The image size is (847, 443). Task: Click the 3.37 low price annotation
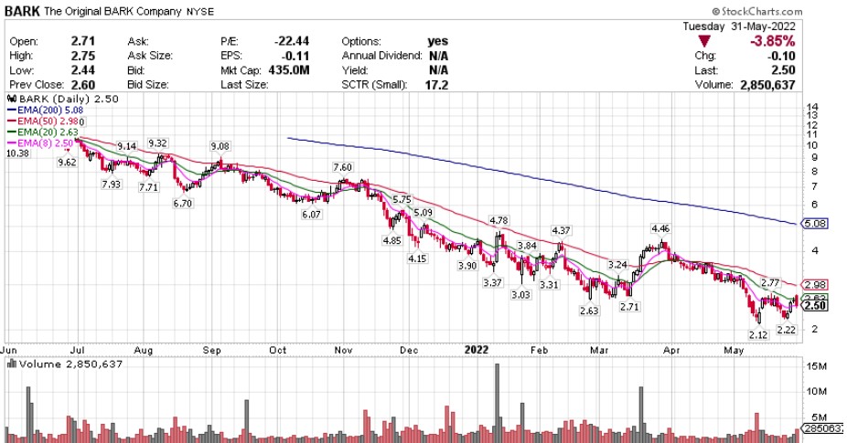493,282
